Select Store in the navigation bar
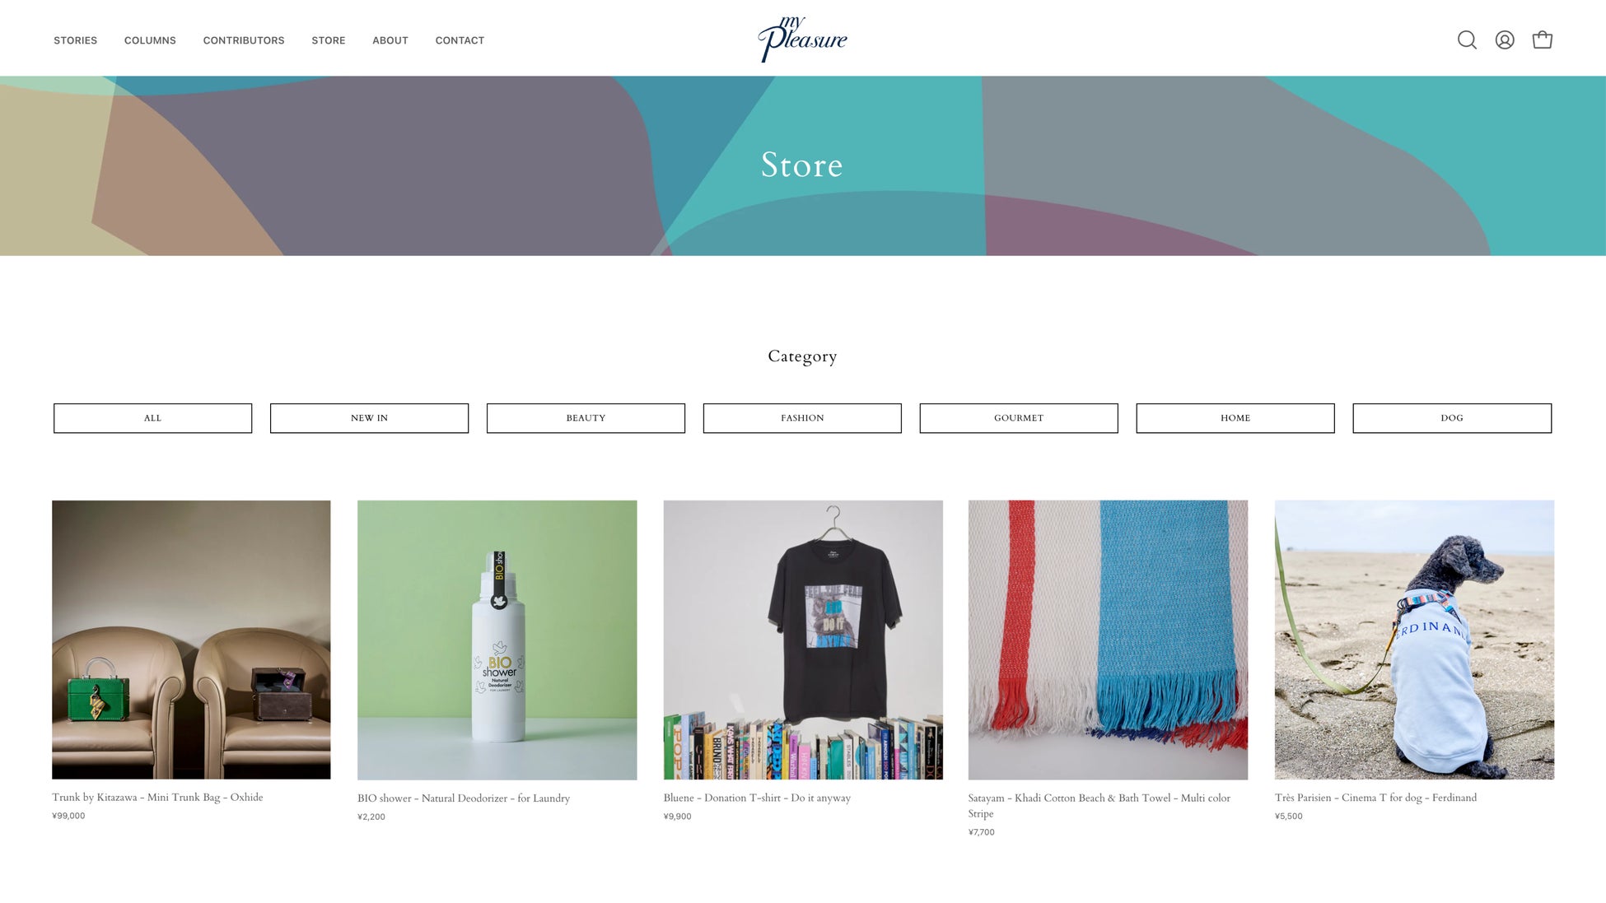The image size is (1606, 903). coord(329,40)
